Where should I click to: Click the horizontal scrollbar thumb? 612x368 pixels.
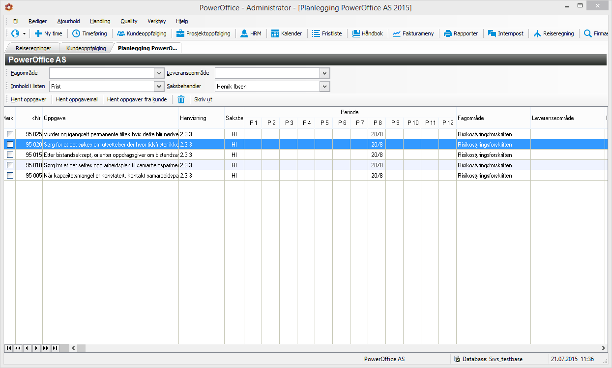[81, 348]
